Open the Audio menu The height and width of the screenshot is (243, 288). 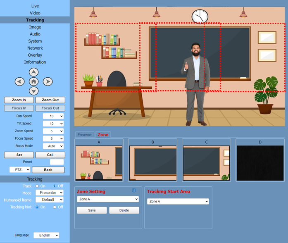pyautogui.click(x=35, y=34)
